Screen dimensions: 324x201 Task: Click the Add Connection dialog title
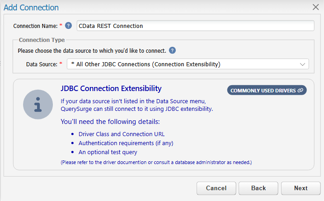31,7
